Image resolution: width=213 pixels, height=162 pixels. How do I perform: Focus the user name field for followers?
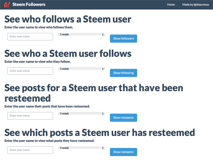30,37
